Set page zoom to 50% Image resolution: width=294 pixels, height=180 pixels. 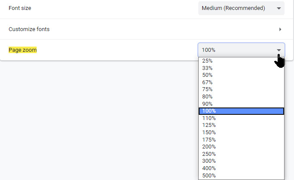(241, 75)
